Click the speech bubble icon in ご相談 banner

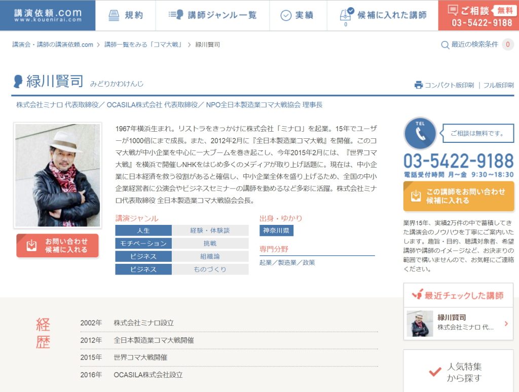453,10
